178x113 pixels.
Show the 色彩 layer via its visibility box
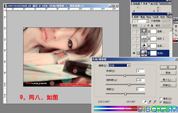pyautogui.click(x=134, y=46)
